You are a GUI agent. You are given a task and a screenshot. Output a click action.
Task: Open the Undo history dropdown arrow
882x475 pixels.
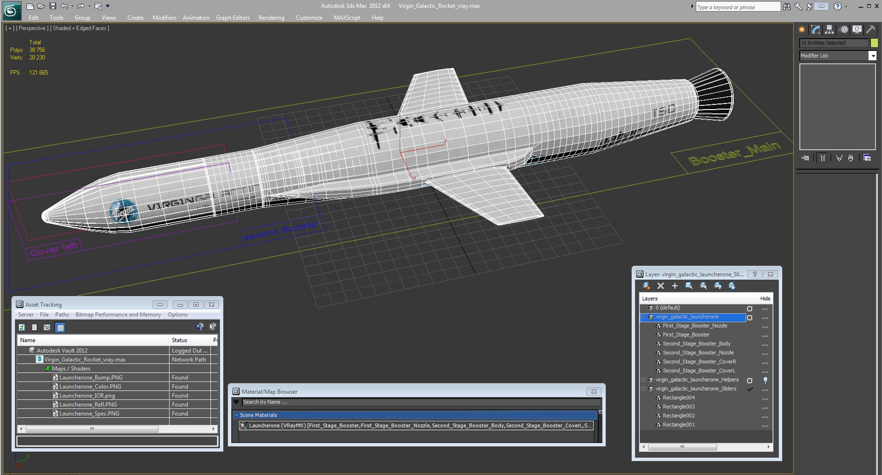click(x=73, y=6)
